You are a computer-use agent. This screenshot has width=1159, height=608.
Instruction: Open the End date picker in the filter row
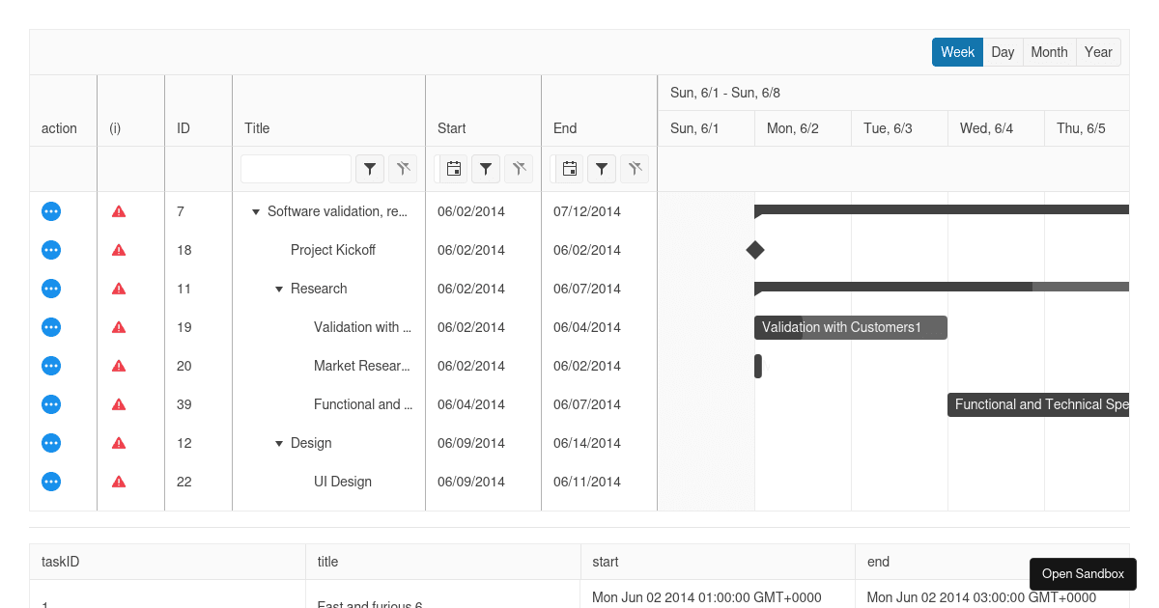tap(569, 169)
